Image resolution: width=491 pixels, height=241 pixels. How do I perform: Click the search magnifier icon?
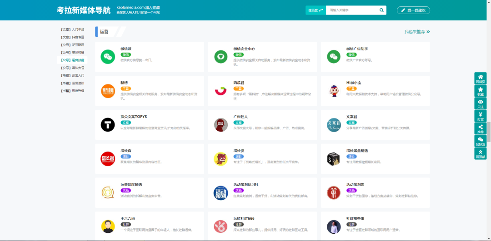[381, 10]
